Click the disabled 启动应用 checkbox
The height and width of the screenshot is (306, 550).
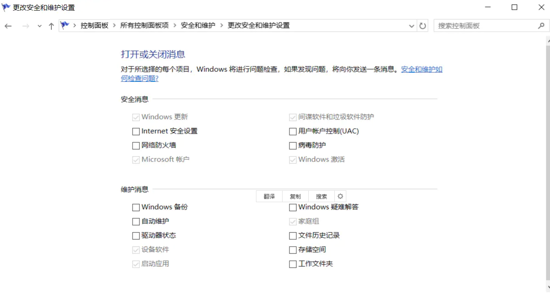pyautogui.click(x=136, y=264)
